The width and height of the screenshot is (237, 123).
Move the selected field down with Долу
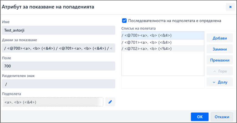click(x=220, y=82)
